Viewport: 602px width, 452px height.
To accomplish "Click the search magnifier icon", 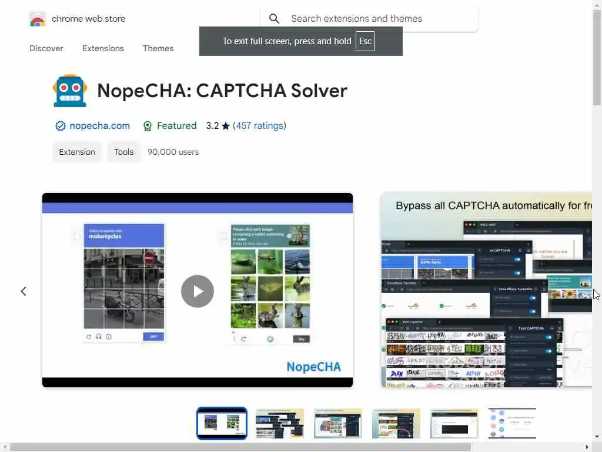I will [274, 18].
